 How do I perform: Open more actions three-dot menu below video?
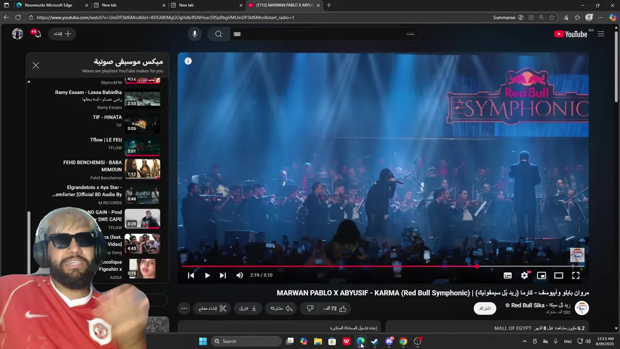tap(184, 308)
